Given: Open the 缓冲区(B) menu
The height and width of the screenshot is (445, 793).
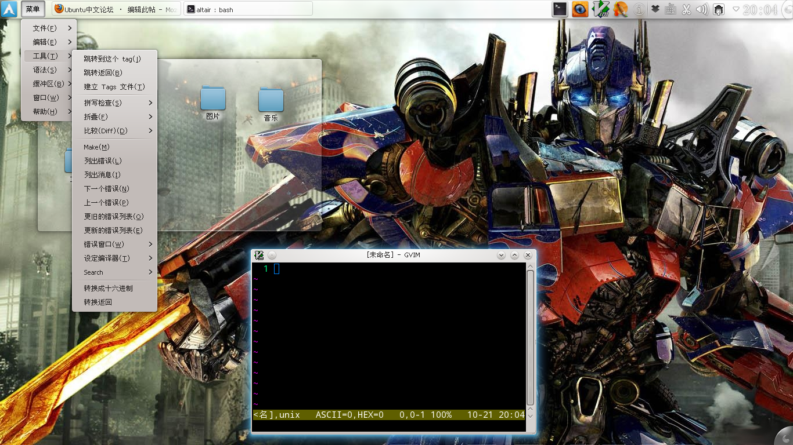Looking at the screenshot, I should pos(49,83).
